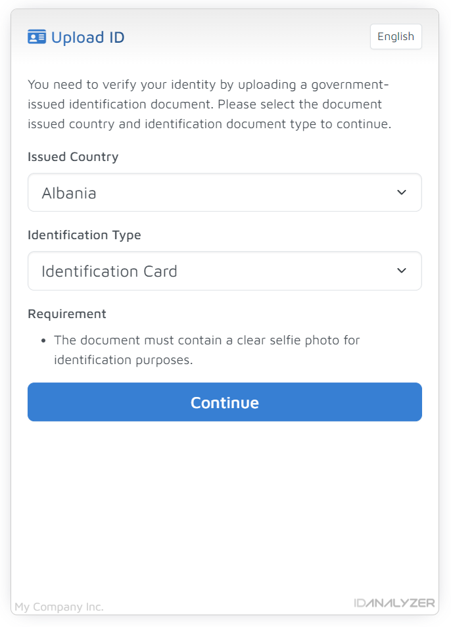Open the English language selector
Viewport: 451px width, 627px height.
tap(396, 36)
